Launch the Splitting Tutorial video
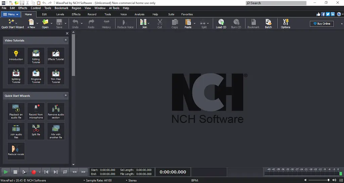 (16, 76)
